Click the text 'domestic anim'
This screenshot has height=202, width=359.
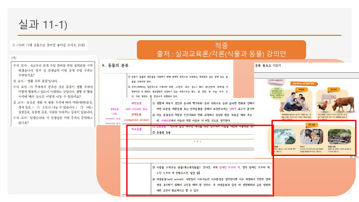[113, 119]
